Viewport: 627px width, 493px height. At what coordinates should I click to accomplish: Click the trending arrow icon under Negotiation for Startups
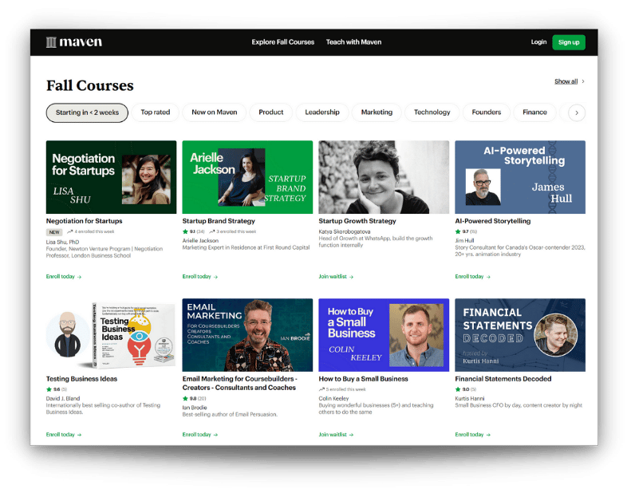[70, 231]
